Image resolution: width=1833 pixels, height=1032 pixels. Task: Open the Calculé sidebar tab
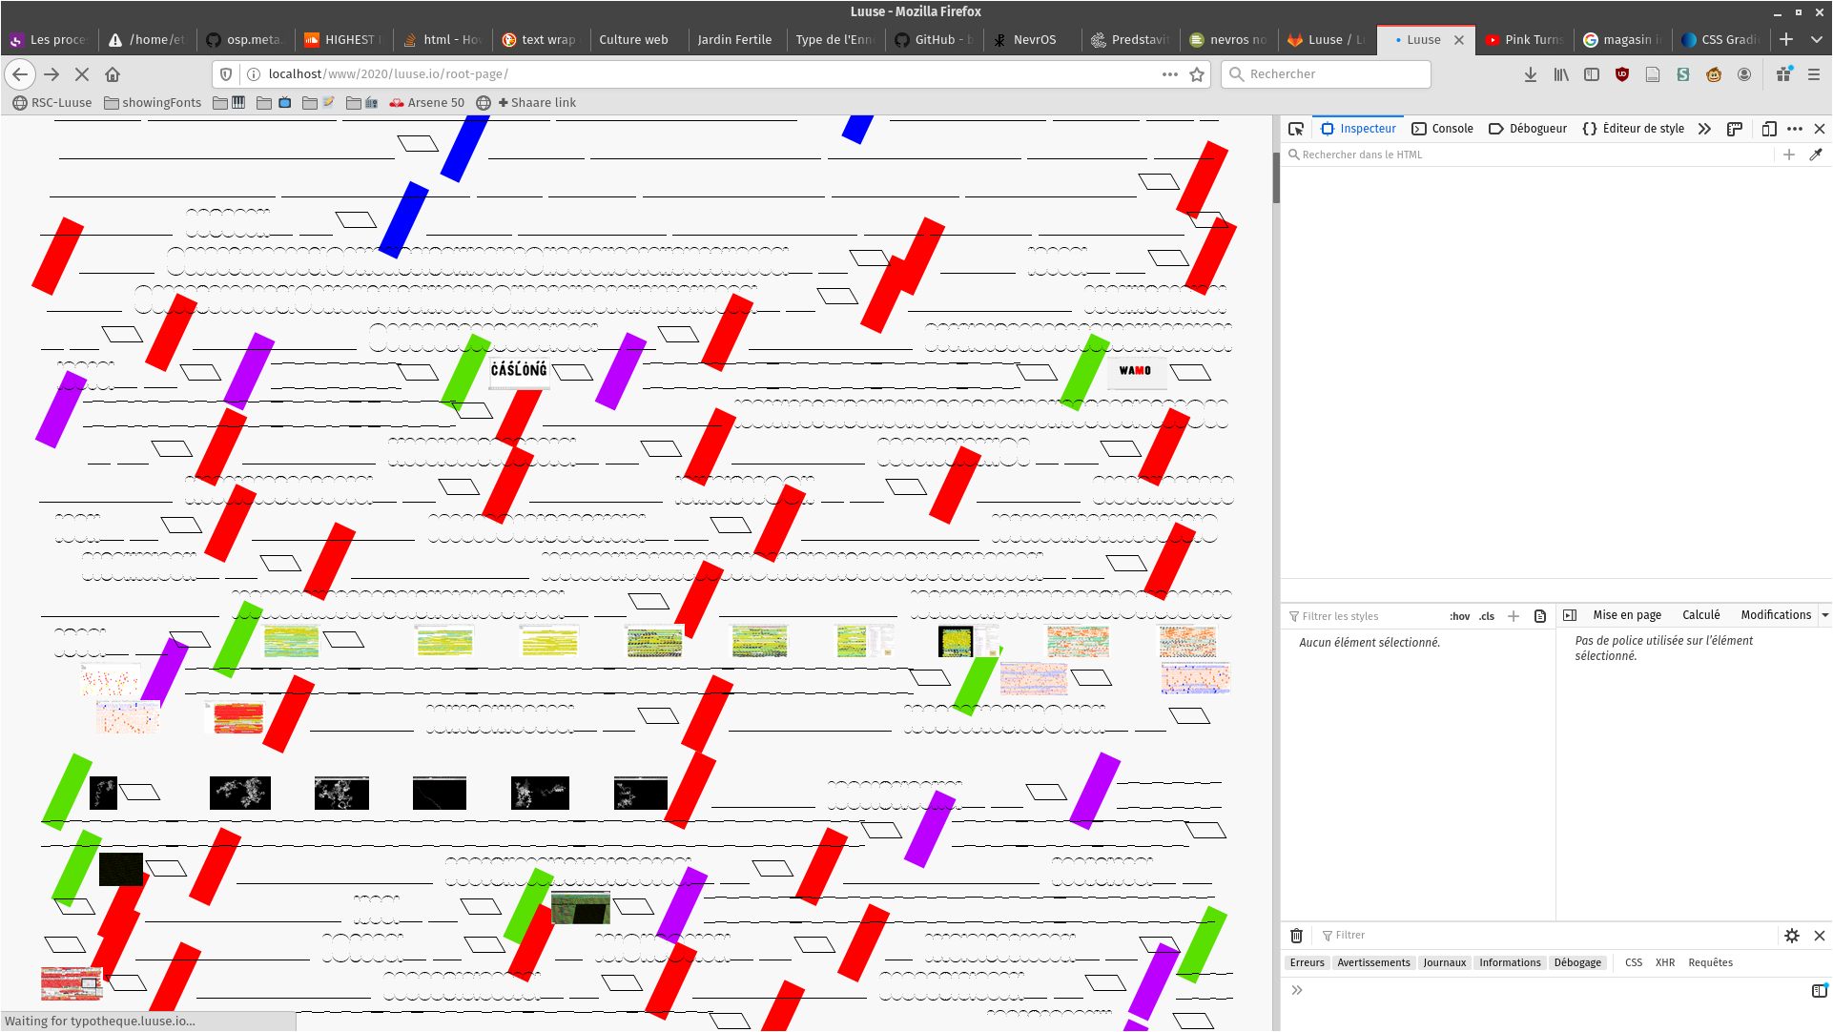click(1700, 615)
